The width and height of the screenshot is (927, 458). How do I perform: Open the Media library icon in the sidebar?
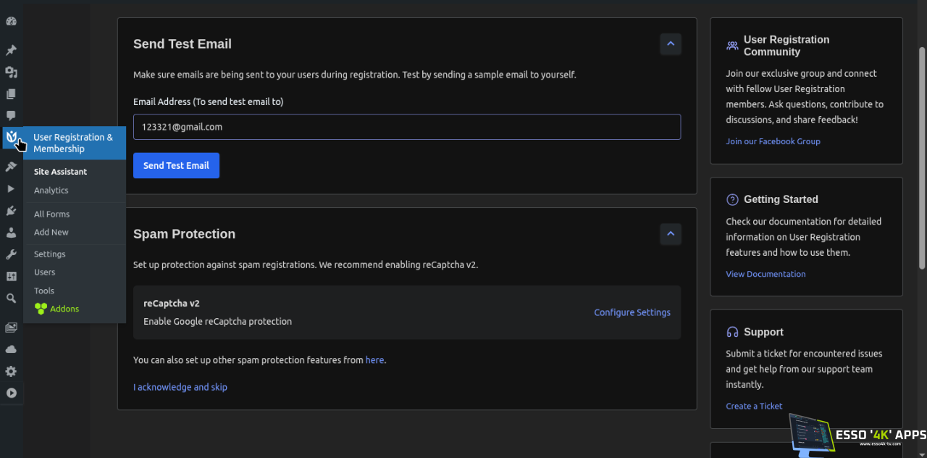tap(11, 72)
